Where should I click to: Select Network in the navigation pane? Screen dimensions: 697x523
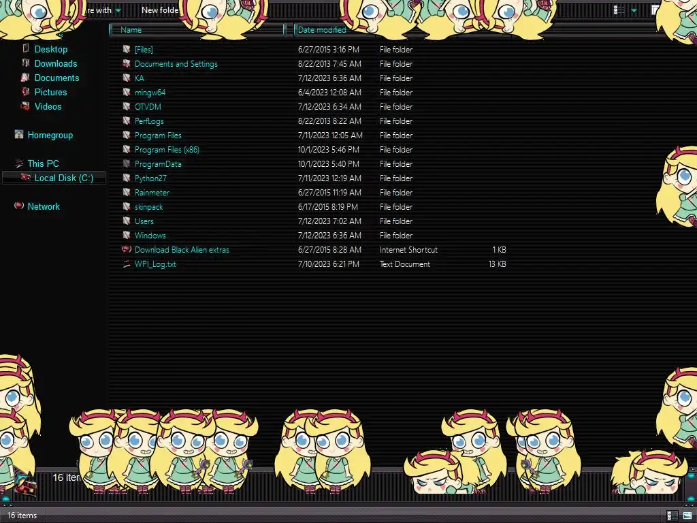pyautogui.click(x=44, y=206)
